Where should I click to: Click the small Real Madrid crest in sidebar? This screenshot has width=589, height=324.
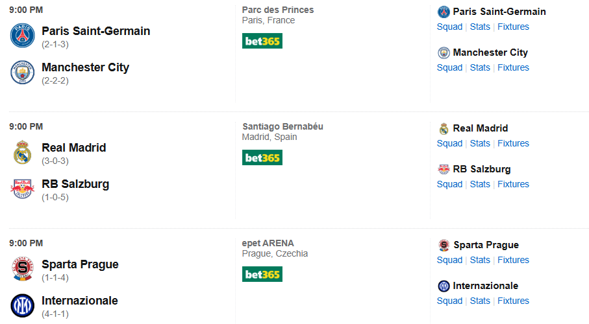[444, 128]
